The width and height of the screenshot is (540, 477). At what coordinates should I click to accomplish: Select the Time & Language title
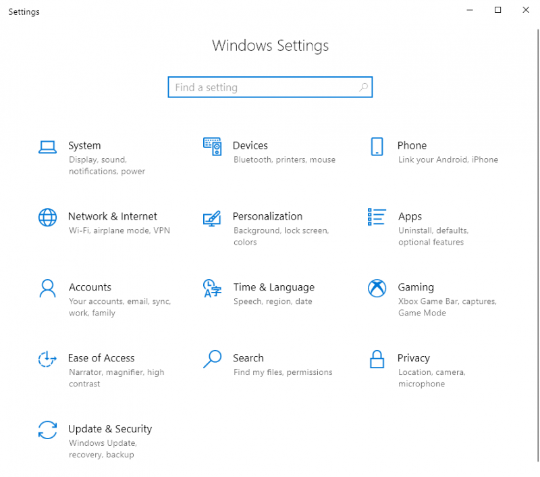pyautogui.click(x=274, y=287)
